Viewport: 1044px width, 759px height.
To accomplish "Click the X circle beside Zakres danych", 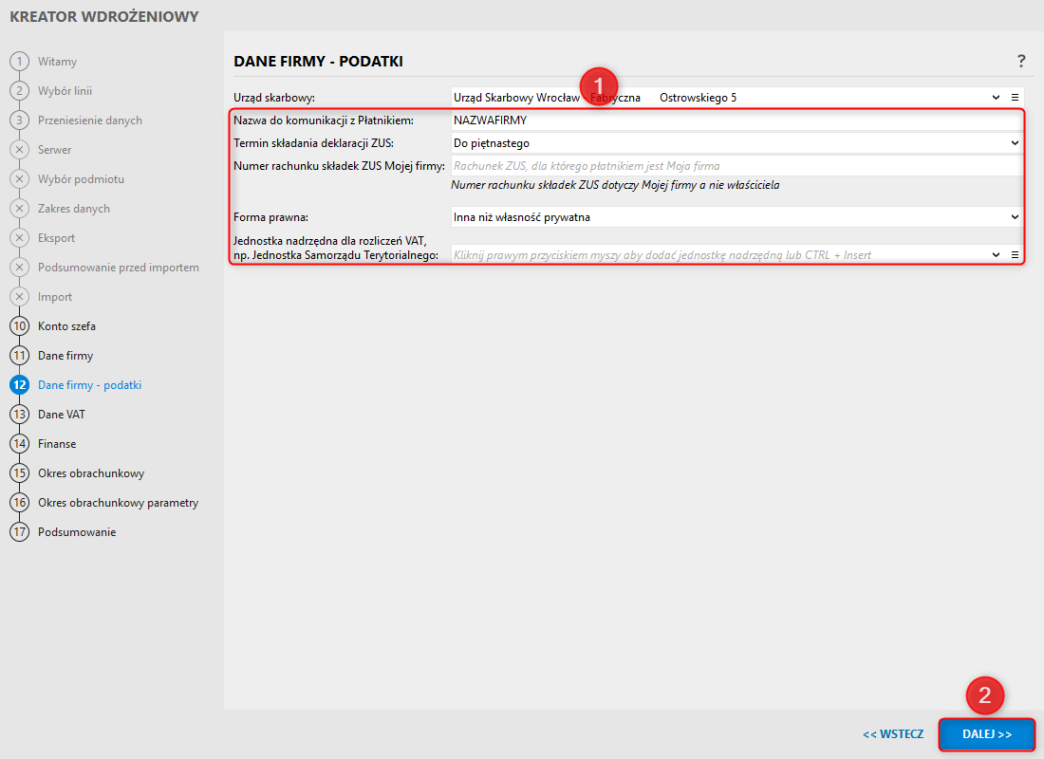I will coord(19,209).
